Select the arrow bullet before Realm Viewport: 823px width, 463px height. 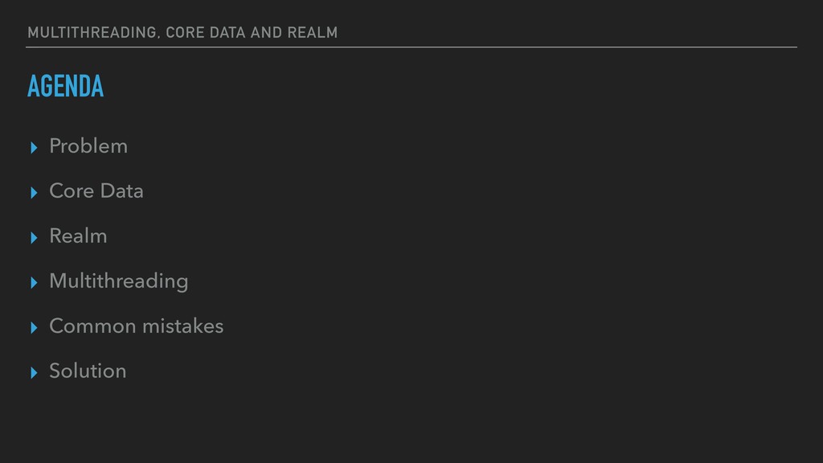point(34,238)
